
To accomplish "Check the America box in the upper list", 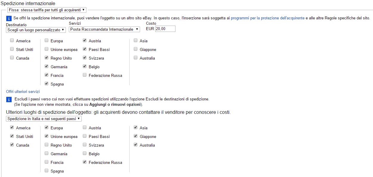I will pyautogui.click(x=12, y=41).
